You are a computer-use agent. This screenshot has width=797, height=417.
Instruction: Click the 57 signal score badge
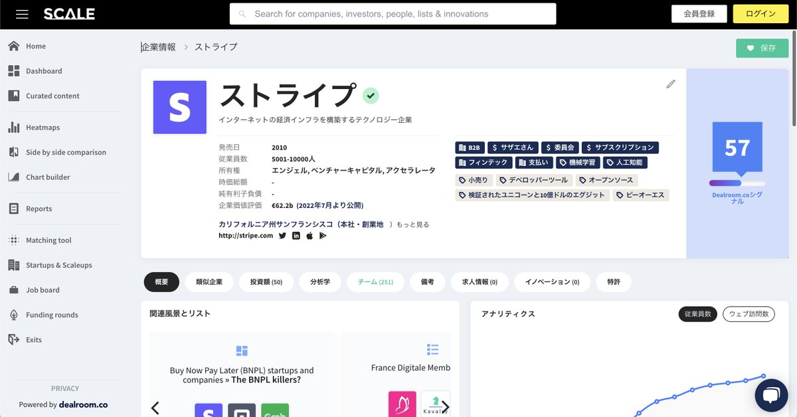(737, 147)
